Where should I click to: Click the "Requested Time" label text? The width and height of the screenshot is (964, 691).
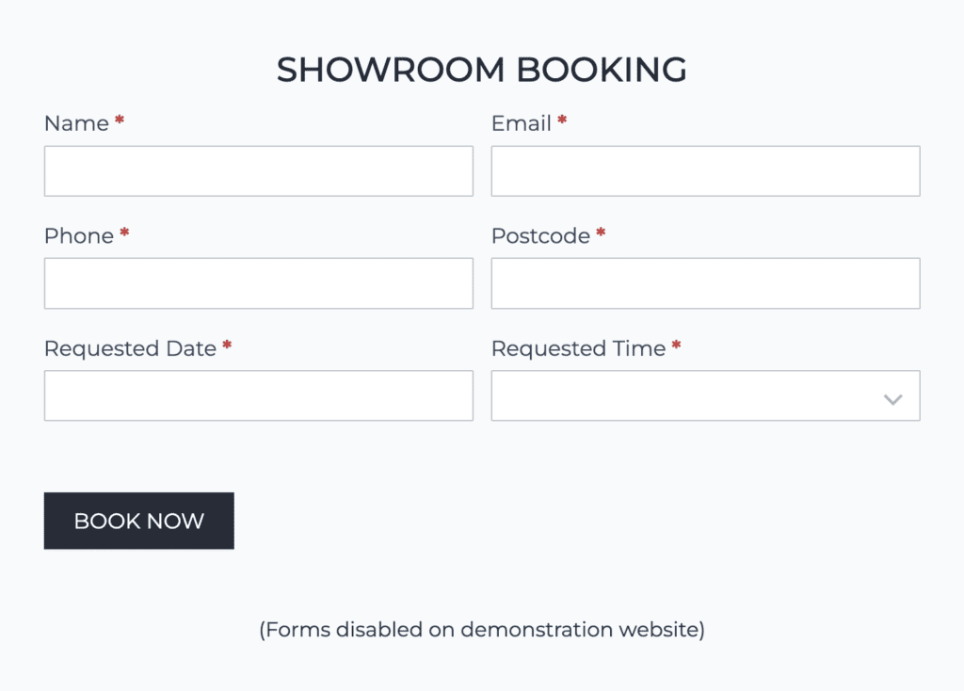point(578,348)
